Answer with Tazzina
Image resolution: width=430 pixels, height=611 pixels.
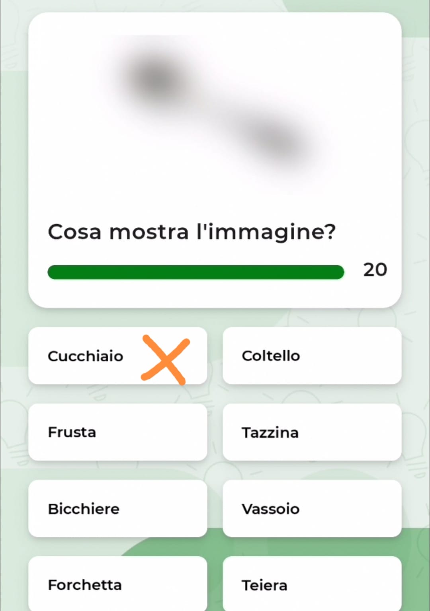(312, 432)
